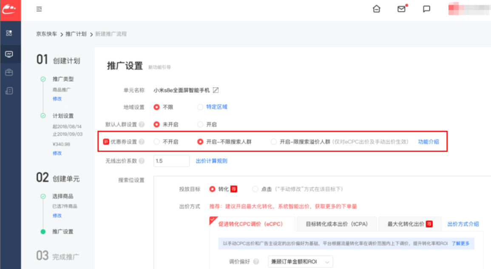Image resolution: width=491 pixels, height=269 pixels.
Task: Click the 无线出价系数 input field
Action: tap(171, 160)
